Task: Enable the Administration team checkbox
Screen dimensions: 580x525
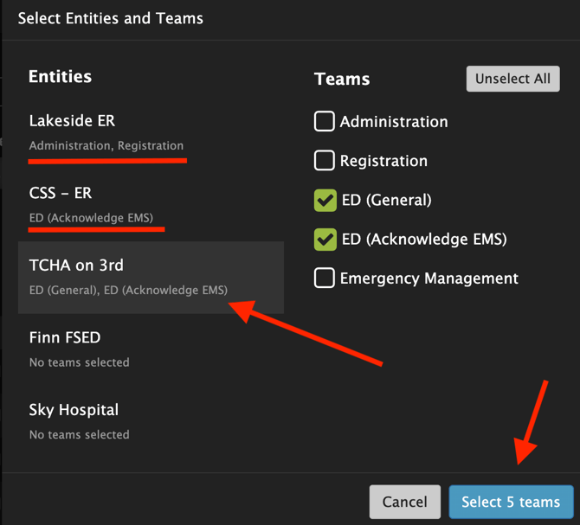Action: 325,122
